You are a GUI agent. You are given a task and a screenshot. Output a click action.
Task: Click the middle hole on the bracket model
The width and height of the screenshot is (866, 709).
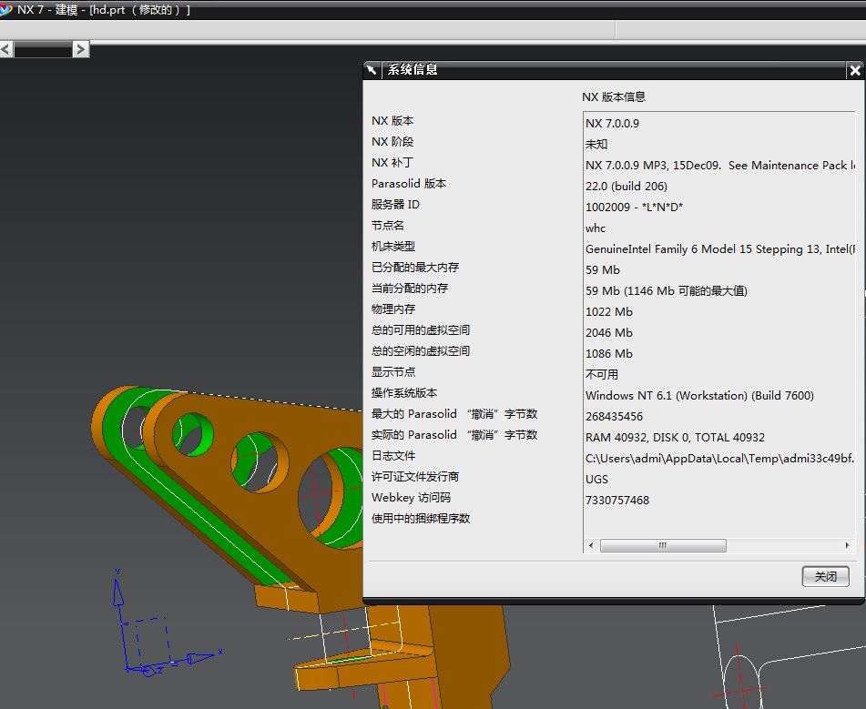click(260, 462)
